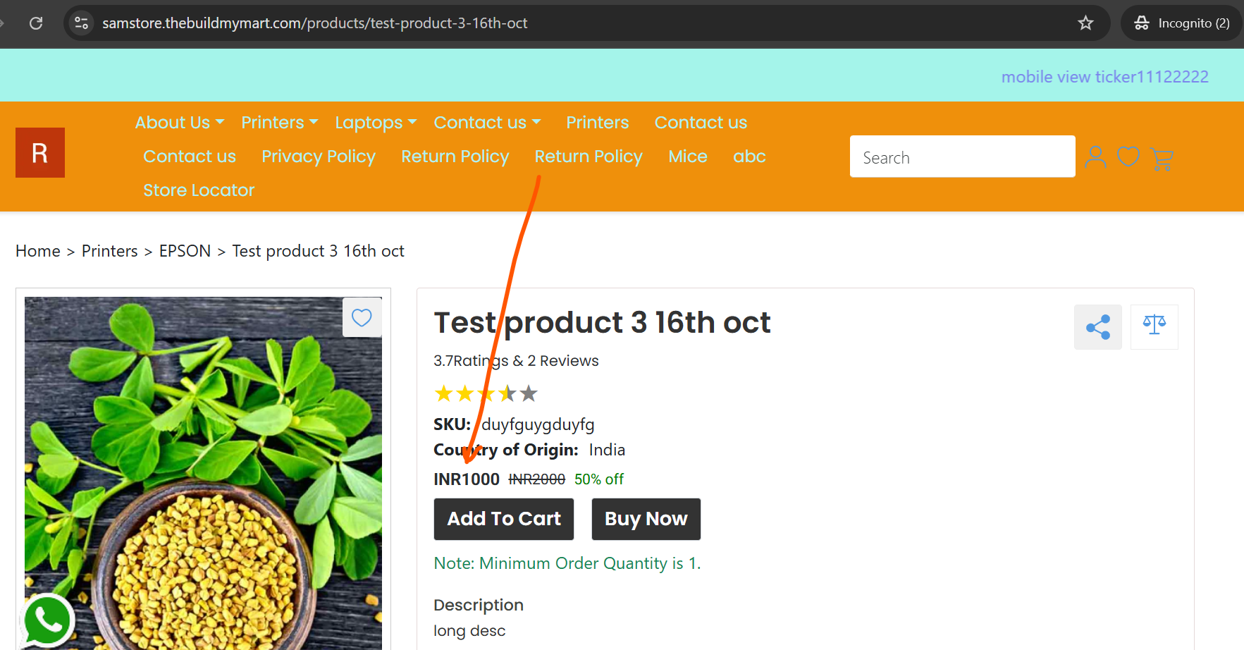The width and height of the screenshot is (1244, 650).
Task: Open the shopping cart icon
Action: click(x=1162, y=159)
